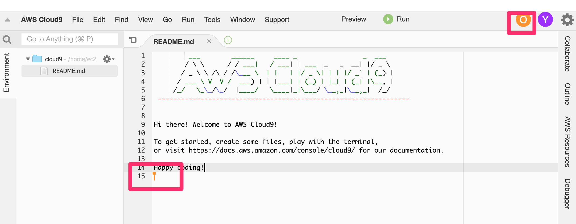The width and height of the screenshot is (576, 224).
Task: Click the Preview button
Action: tap(354, 19)
